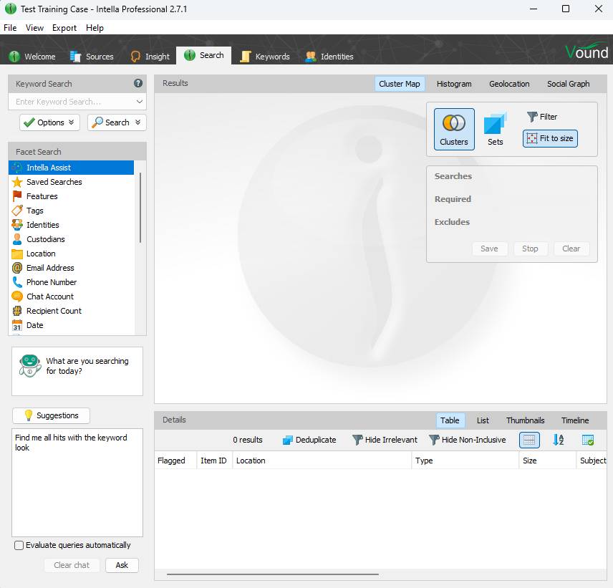
Task: Sort by the Item ID column header
Action: [x=213, y=461]
